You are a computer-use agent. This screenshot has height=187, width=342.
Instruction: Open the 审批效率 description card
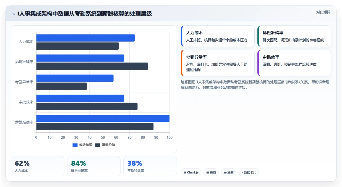pos(294,63)
